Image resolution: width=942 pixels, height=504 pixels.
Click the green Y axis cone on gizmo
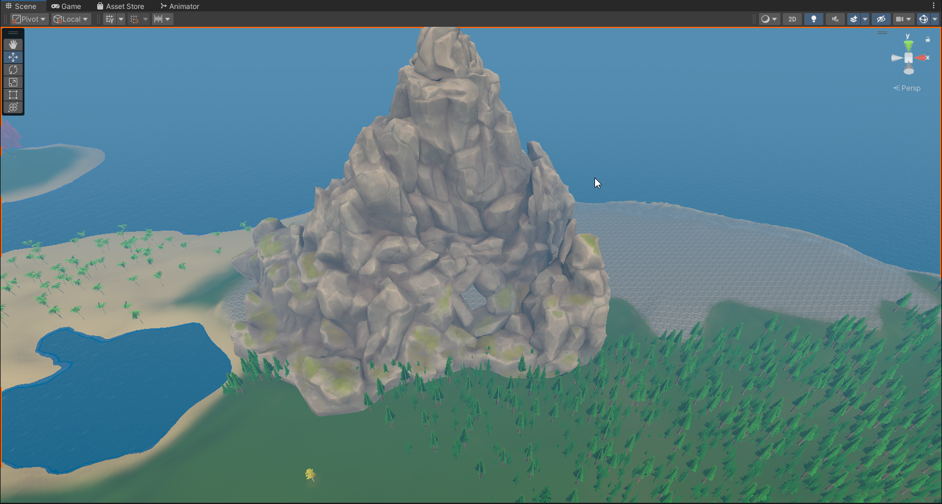pyautogui.click(x=908, y=45)
